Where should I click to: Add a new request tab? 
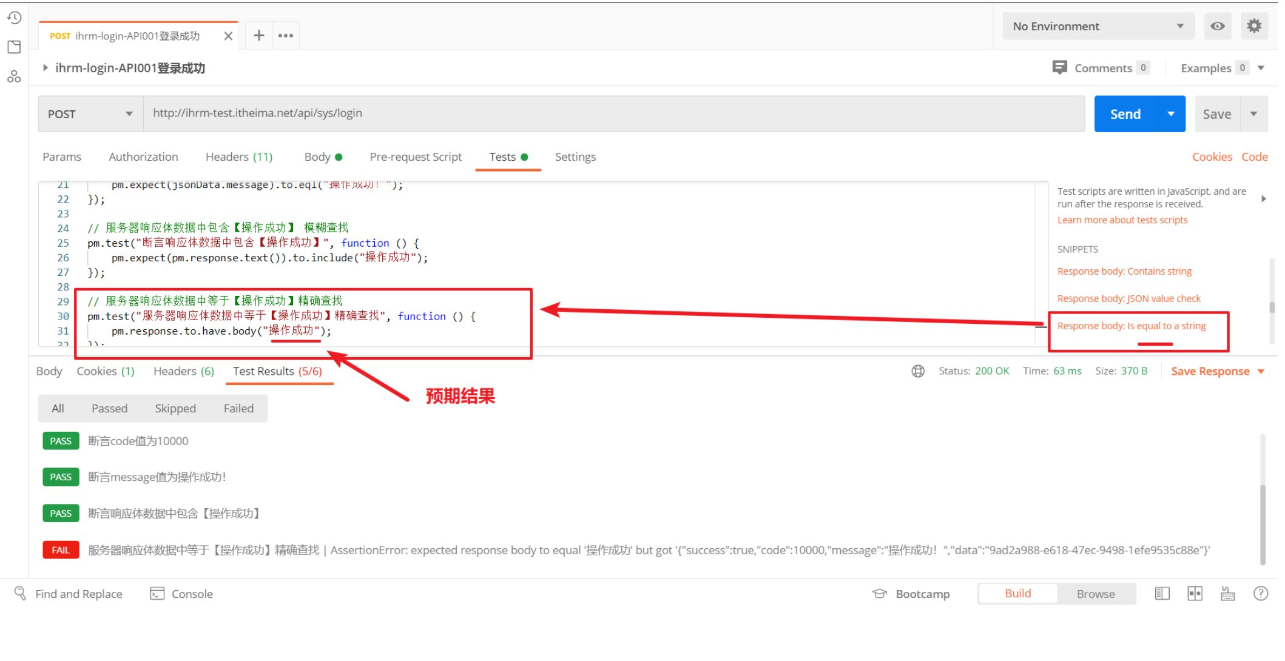(x=258, y=36)
